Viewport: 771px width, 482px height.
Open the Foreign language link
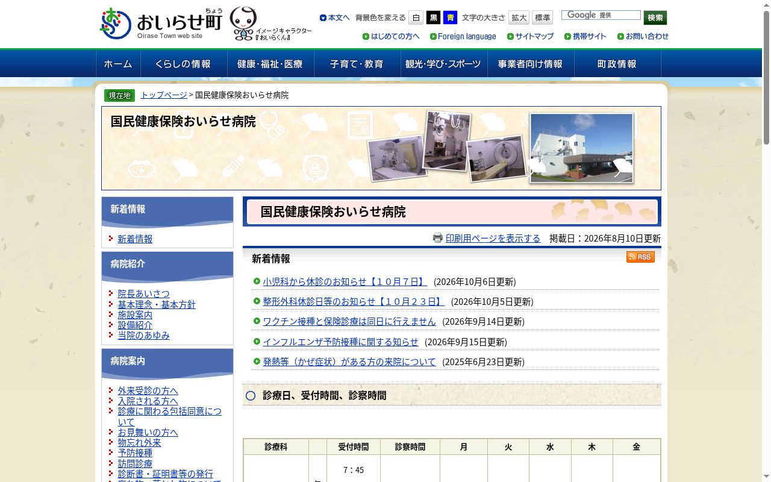point(463,36)
